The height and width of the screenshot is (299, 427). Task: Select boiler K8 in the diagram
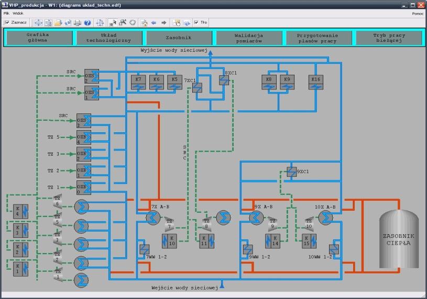269,82
